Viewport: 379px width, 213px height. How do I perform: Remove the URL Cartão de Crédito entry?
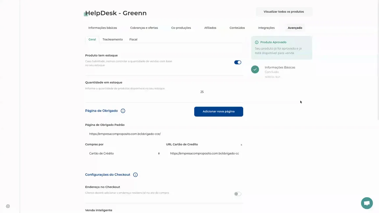coord(241,145)
